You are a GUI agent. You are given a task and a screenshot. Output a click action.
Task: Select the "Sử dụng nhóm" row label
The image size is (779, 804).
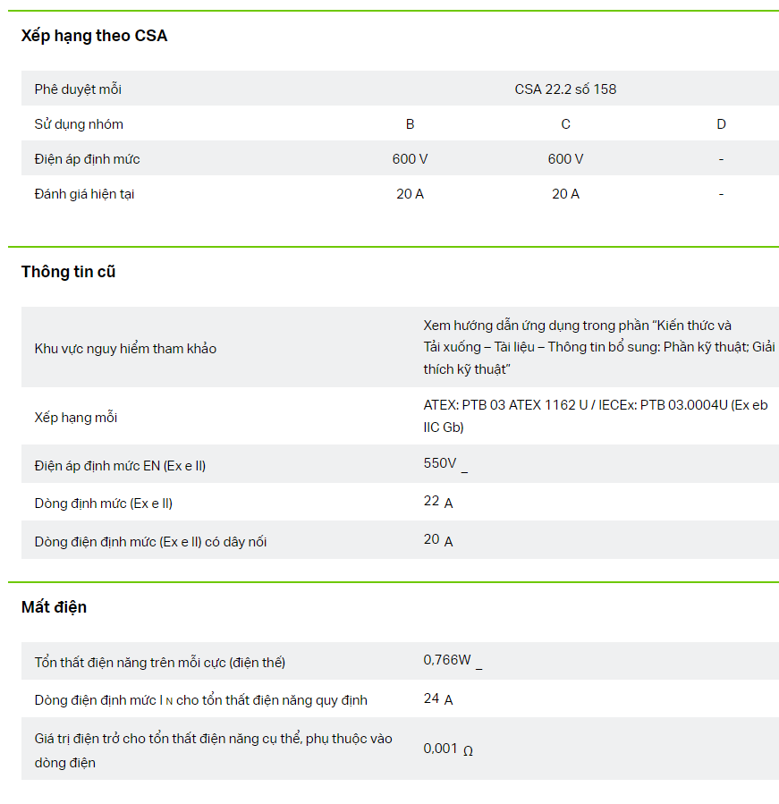point(79,124)
